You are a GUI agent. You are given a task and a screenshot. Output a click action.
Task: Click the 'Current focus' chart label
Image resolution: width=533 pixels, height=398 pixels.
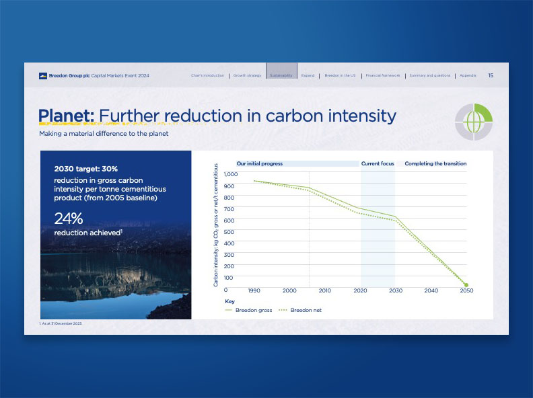pos(378,163)
